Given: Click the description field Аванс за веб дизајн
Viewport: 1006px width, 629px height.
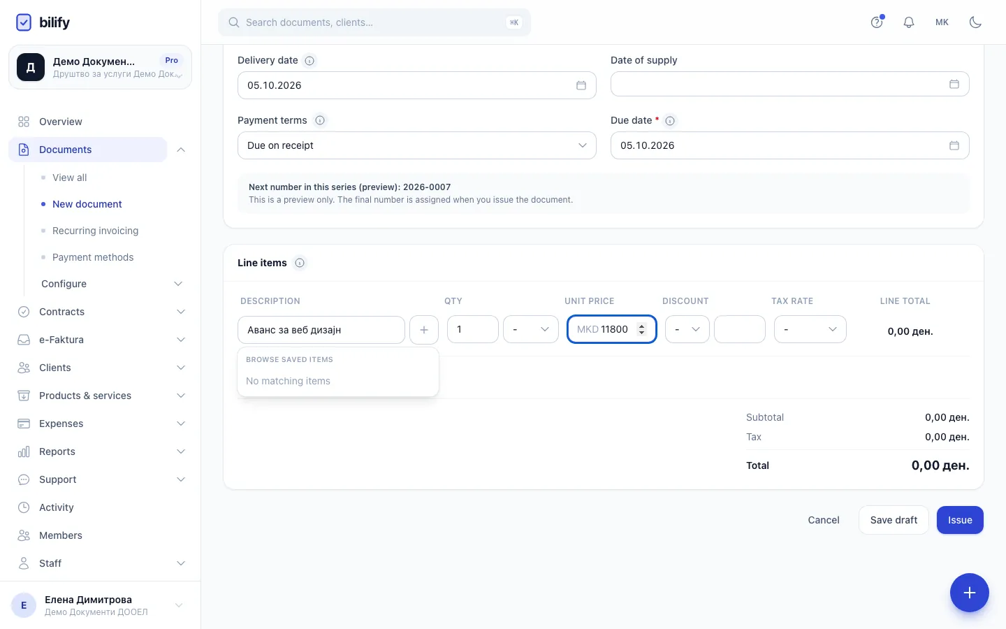Looking at the screenshot, I should [321, 330].
